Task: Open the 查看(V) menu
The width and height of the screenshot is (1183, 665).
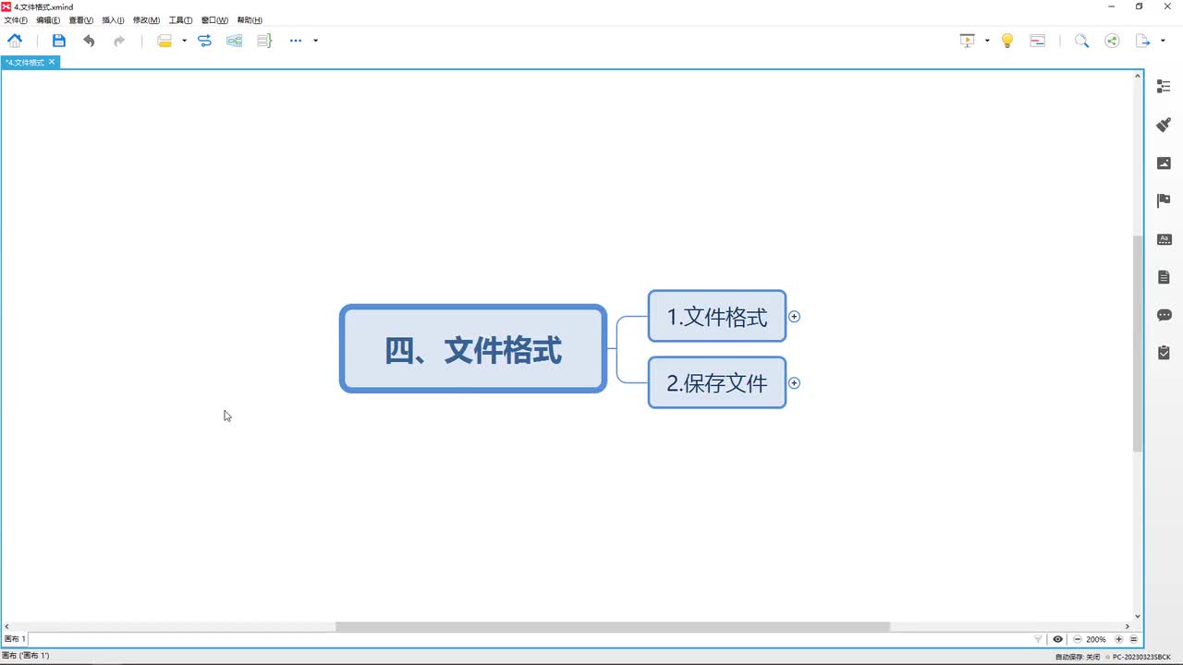Action: click(81, 20)
